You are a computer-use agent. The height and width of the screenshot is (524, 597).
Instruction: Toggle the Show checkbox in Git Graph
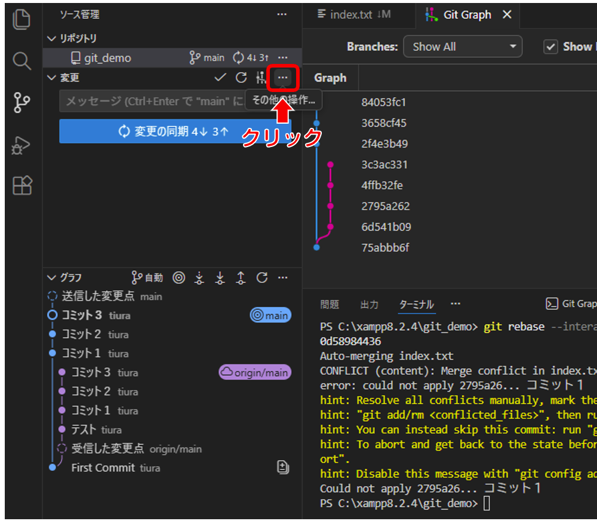pos(552,47)
